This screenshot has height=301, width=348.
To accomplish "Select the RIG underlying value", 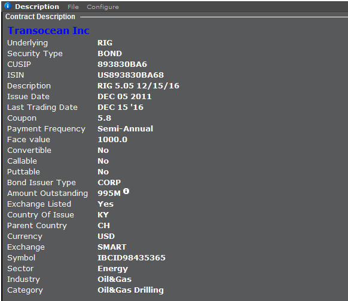I will coord(105,43).
